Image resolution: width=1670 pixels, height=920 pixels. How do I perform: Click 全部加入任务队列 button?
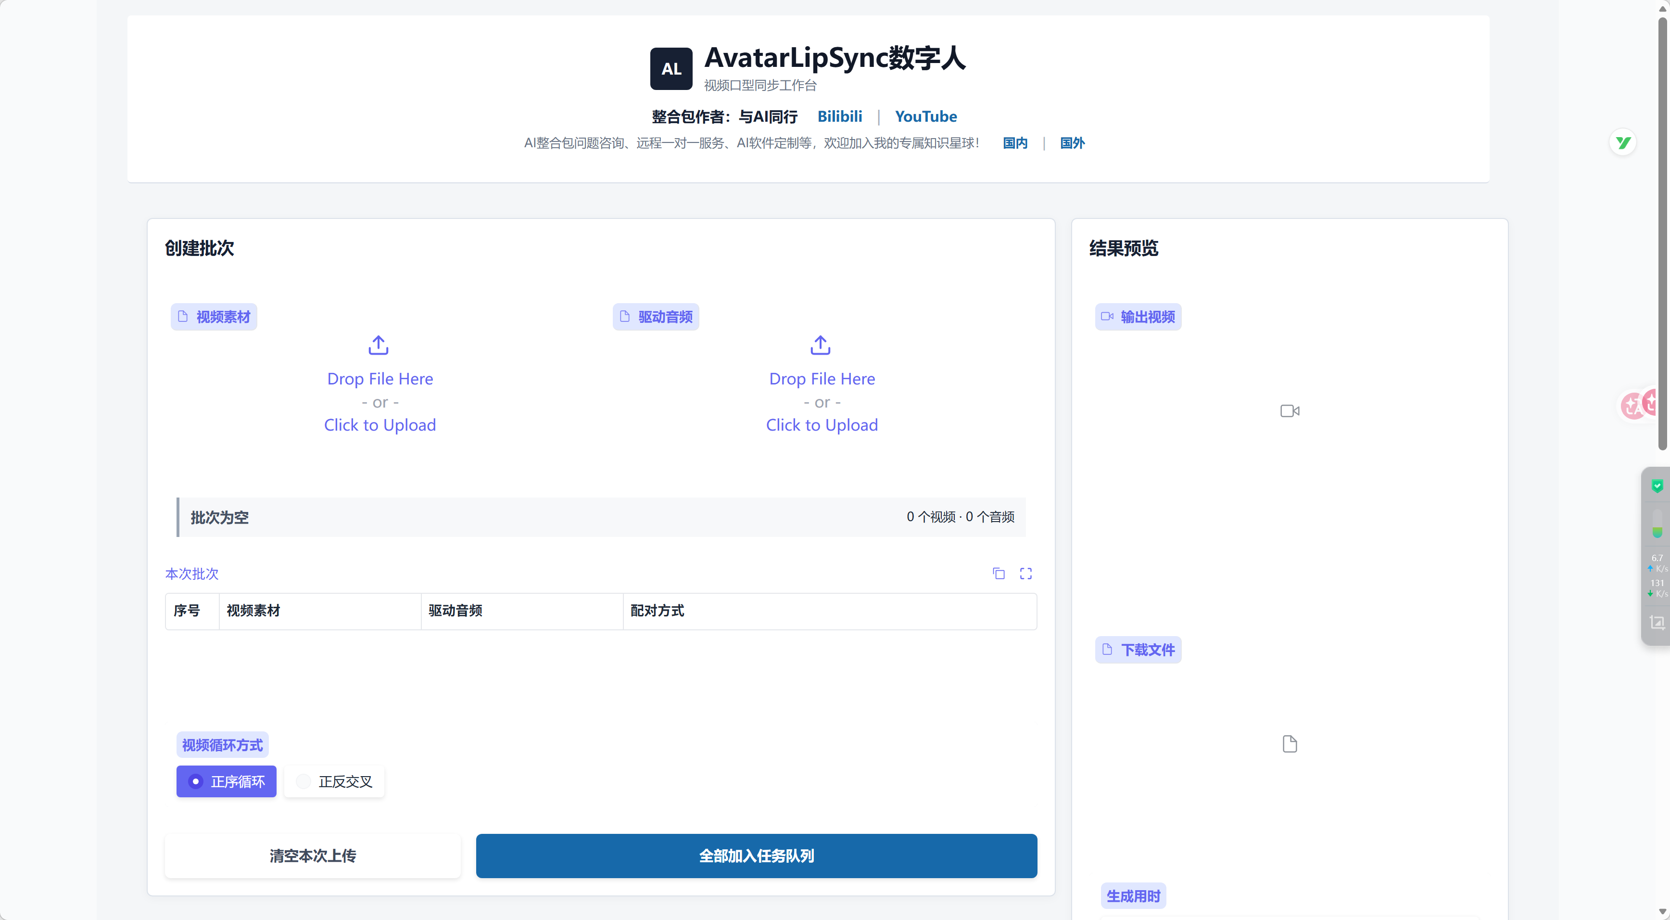757,856
